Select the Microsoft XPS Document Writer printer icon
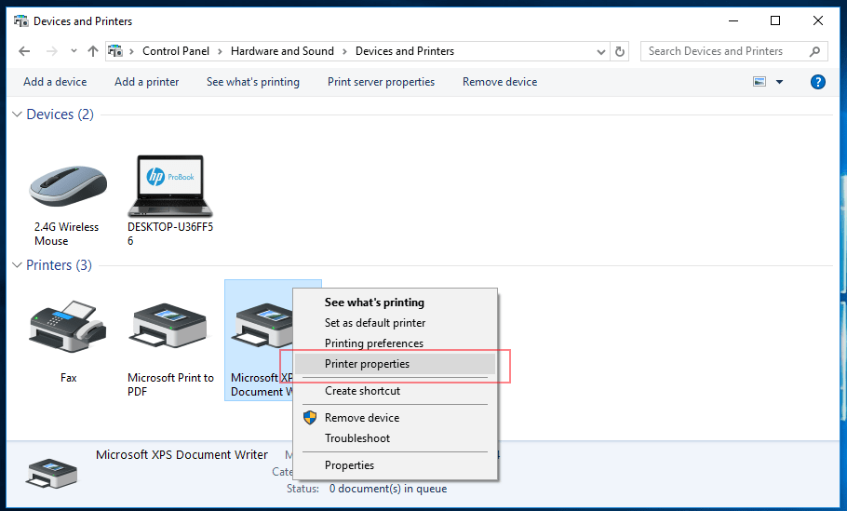The image size is (847, 511). point(262,327)
